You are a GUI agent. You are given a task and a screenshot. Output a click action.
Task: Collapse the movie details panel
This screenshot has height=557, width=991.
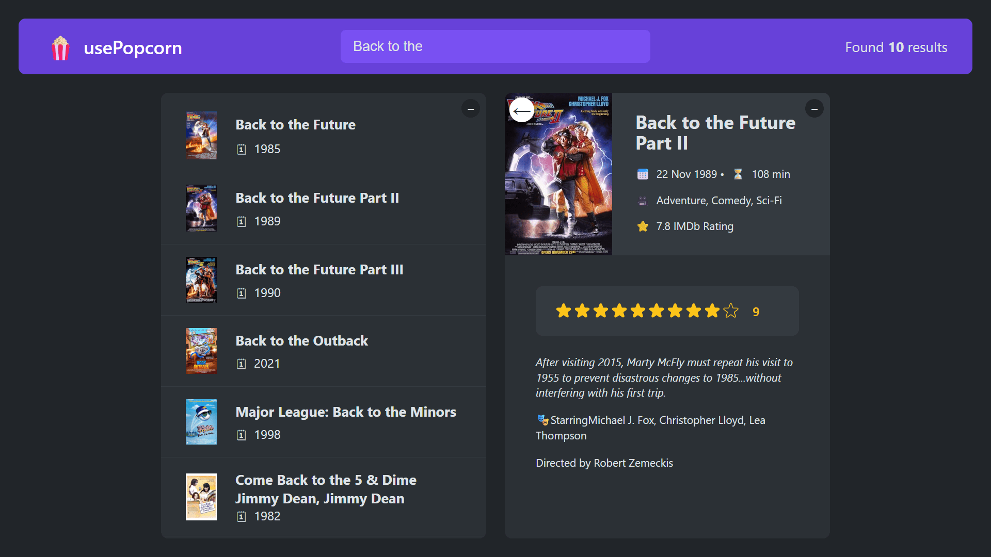pos(814,109)
